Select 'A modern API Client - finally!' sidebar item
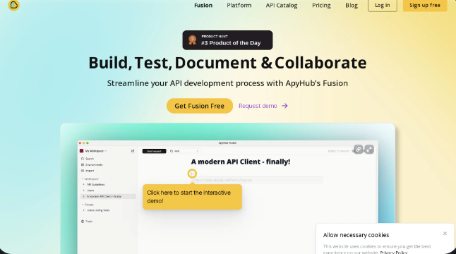The width and height of the screenshot is (456, 254). click(x=108, y=196)
